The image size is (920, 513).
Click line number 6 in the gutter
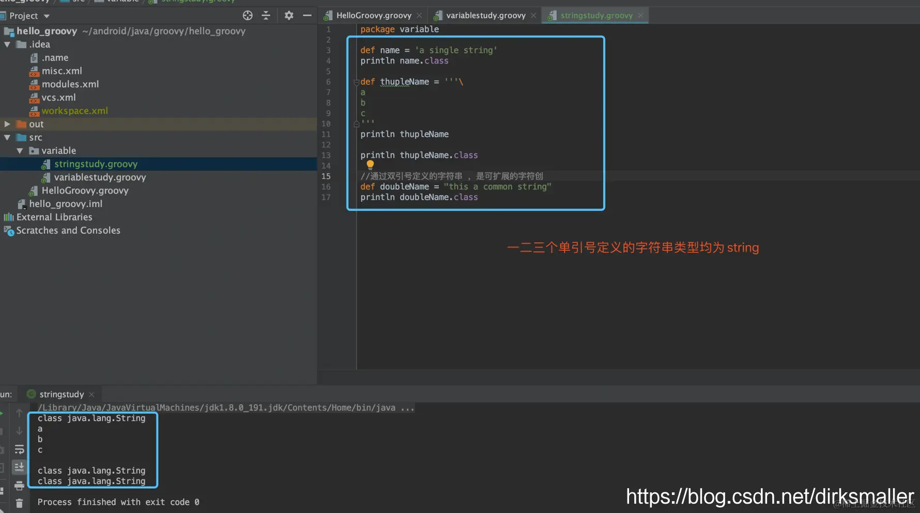[328, 82]
